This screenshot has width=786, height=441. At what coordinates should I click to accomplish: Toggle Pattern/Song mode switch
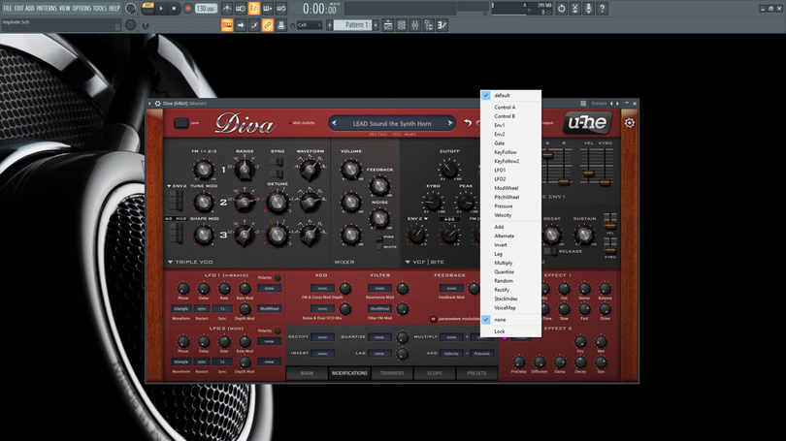click(147, 7)
